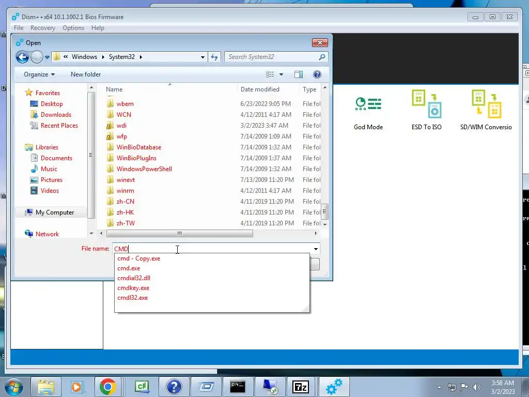Show the preview pane

[x=299, y=74]
